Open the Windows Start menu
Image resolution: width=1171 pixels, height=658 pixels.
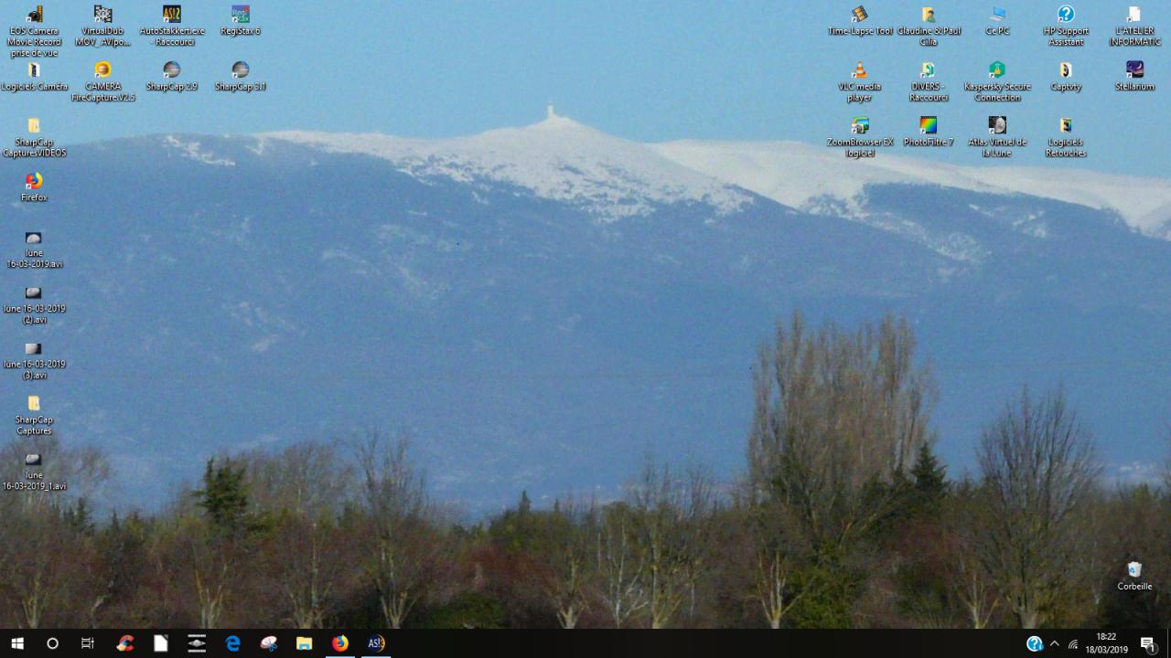pos(17,643)
